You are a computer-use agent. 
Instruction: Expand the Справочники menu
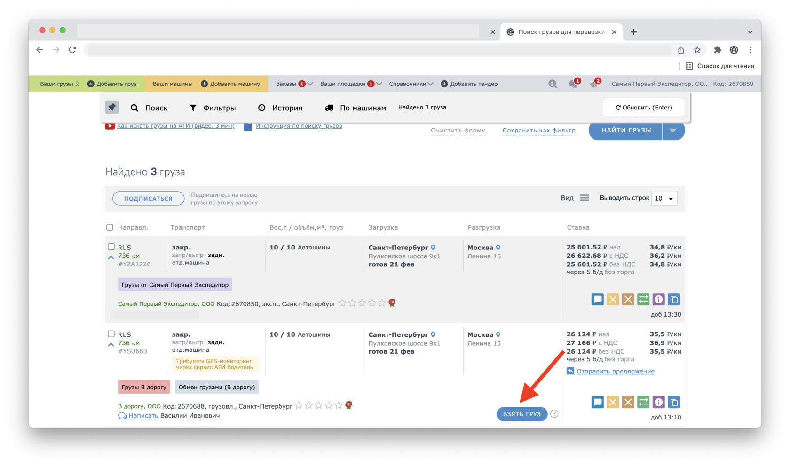(x=411, y=84)
